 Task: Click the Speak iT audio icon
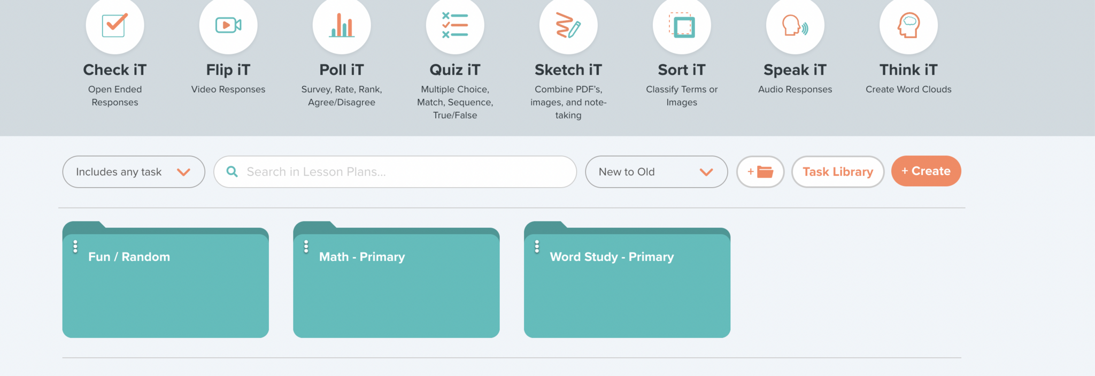(795, 25)
